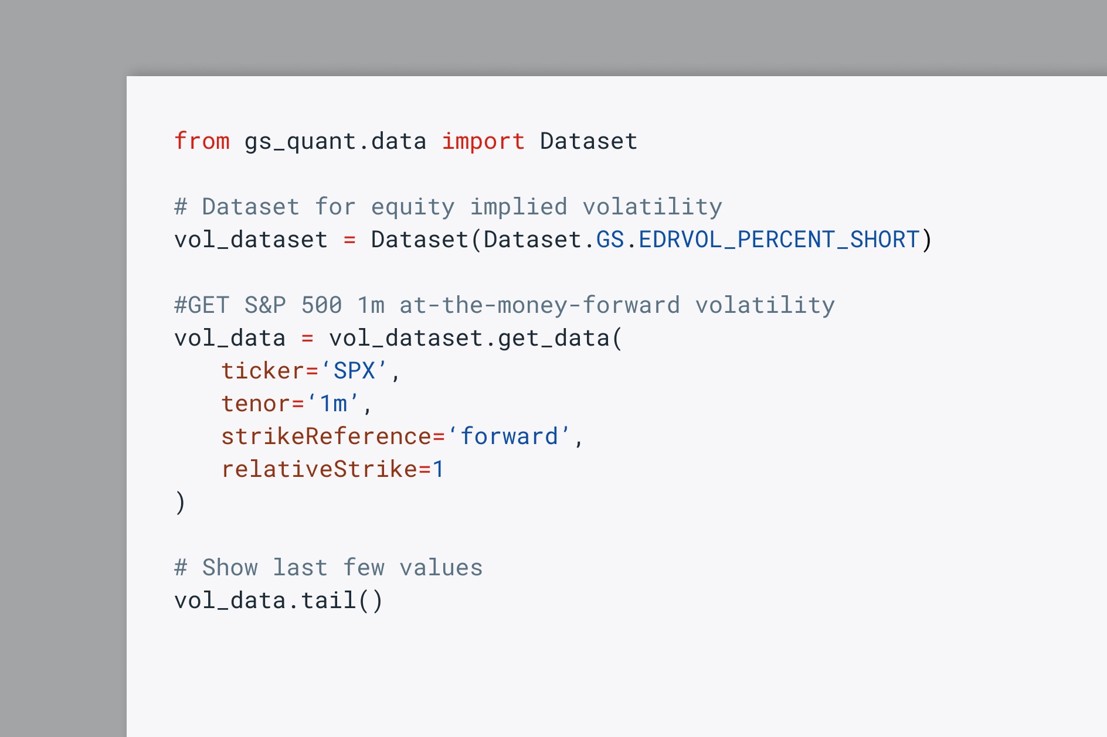This screenshot has width=1107, height=737.
Task: Click the 'vol_data.tail()' call
Action: (279, 600)
